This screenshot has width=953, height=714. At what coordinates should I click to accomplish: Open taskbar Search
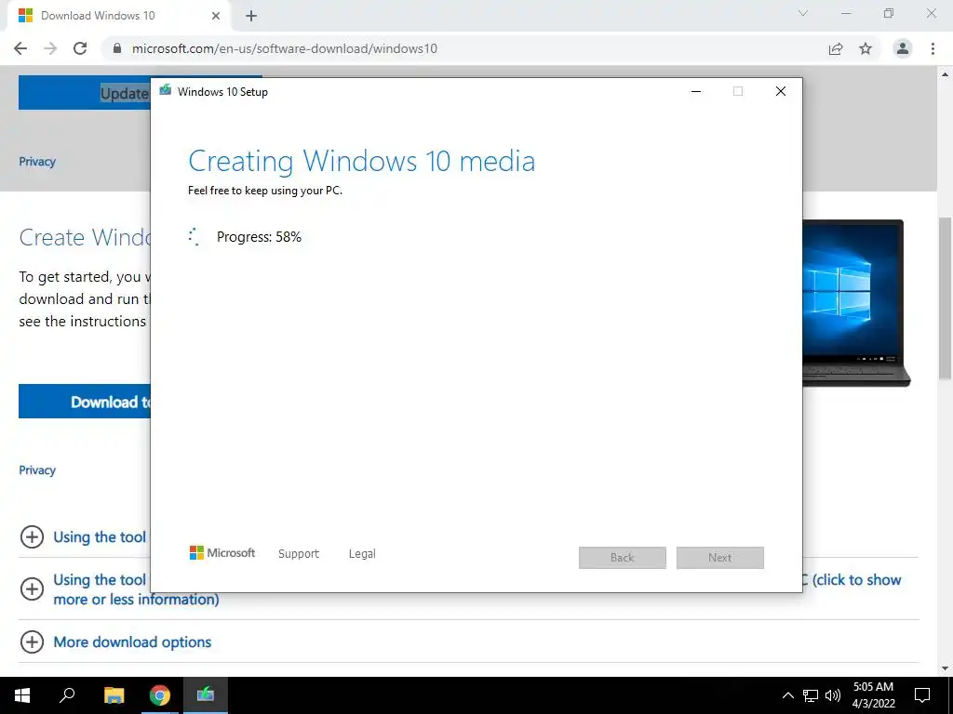[67, 695]
